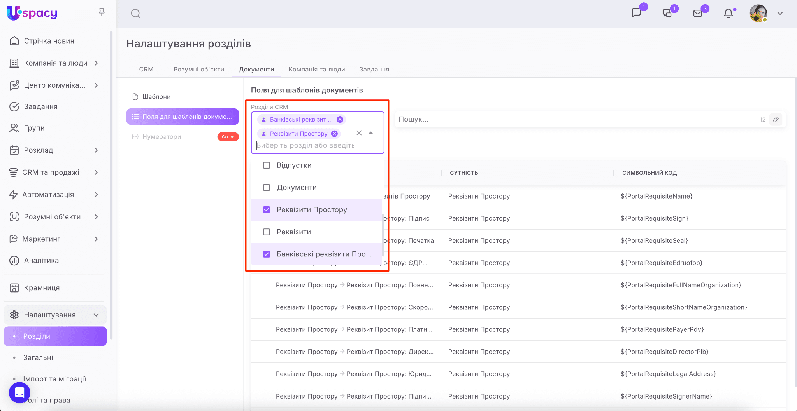Pin the sidebar using the pin icon
The width and height of the screenshot is (797, 411).
102,12
